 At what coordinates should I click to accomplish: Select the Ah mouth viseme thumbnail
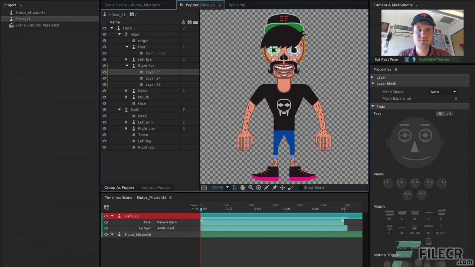click(x=389, y=212)
